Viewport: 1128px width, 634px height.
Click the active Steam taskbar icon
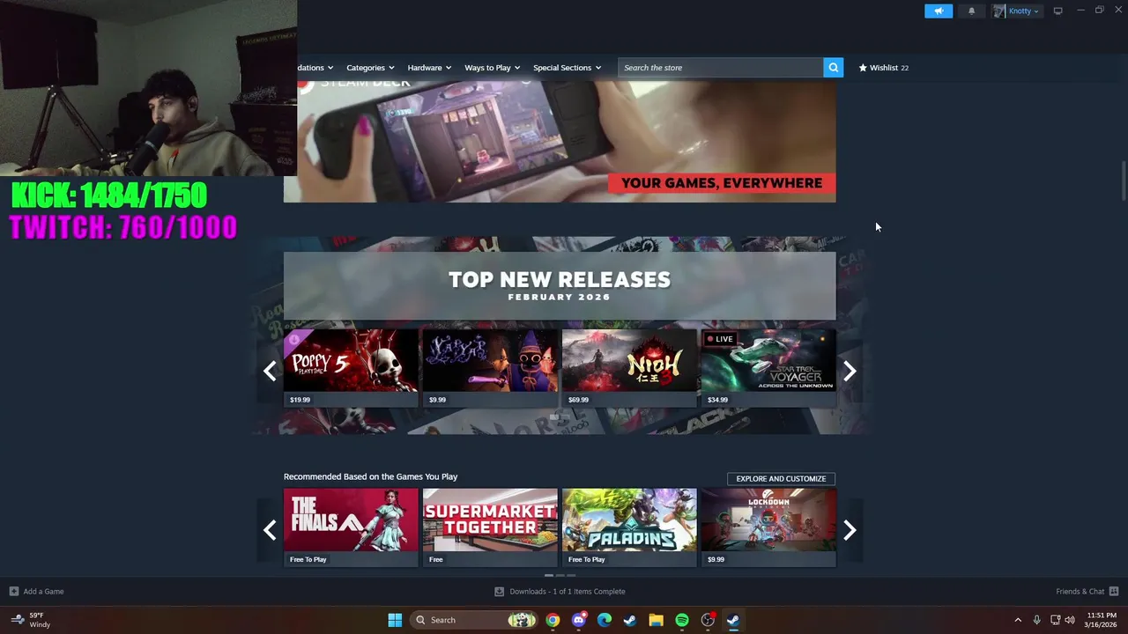point(733,620)
